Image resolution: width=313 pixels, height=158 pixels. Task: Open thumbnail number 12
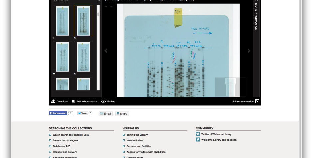pyautogui.click(x=84, y=57)
